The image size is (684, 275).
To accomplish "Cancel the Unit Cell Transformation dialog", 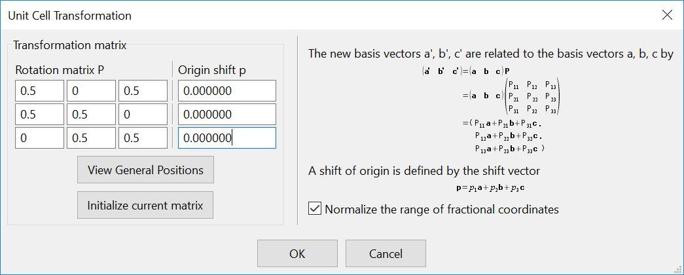I will tap(386, 253).
